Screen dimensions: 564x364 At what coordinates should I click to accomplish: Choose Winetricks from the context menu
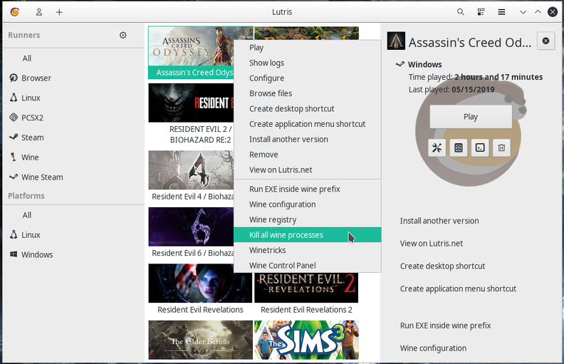(307, 250)
